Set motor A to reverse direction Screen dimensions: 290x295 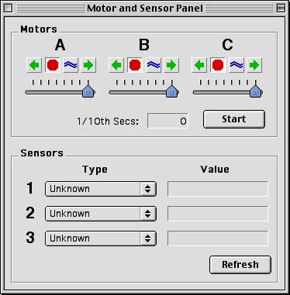click(34, 65)
